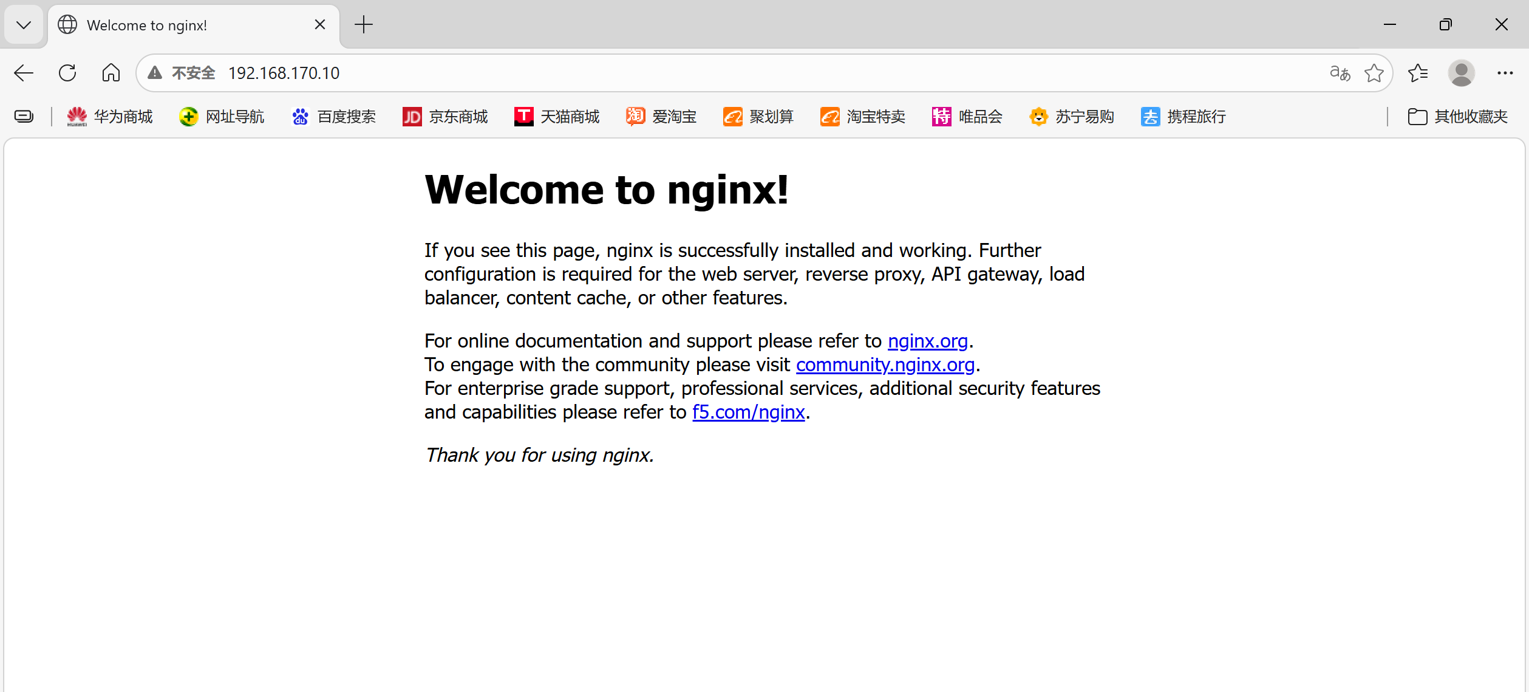The image size is (1529, 692).
Task: Visit the community.nginx.org link
Action: point(885,365)
